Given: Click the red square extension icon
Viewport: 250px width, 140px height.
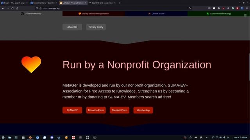Looking at the screenshot, I should tap(237, 9).
